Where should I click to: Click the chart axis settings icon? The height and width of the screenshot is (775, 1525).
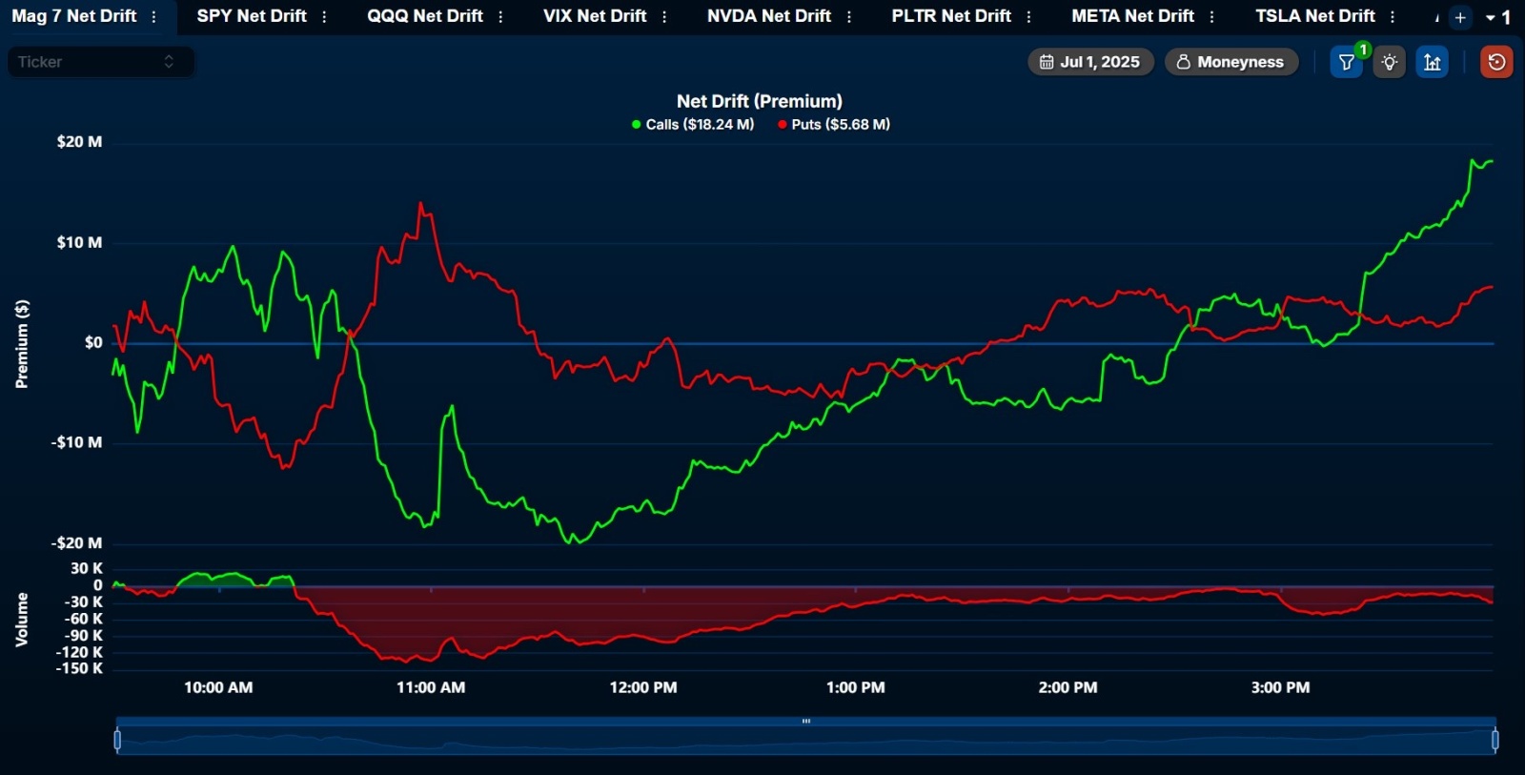coord(1432,62)
